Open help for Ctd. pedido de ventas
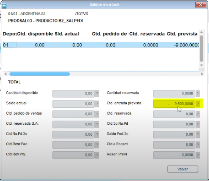The width and height of the screenshot is (209, 181). 97,114
